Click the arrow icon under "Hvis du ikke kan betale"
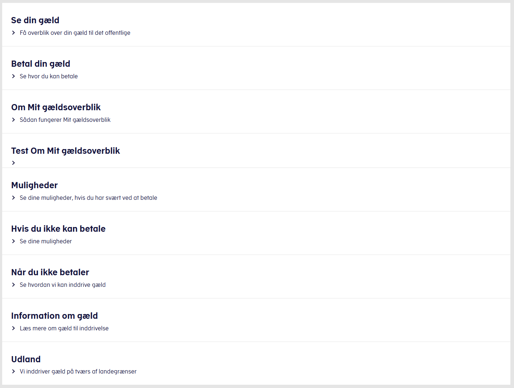The width and height of the screenshot is (514, 388). [x=13, y=241]
